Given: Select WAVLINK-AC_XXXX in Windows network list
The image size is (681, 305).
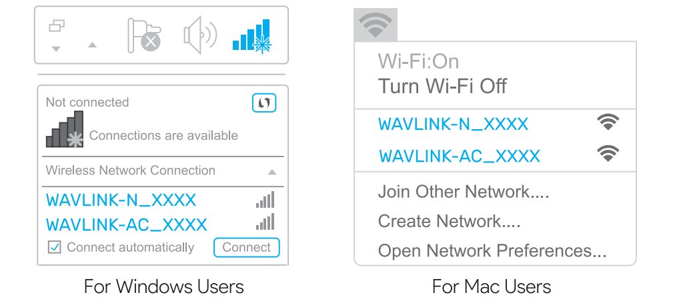Looking at the screenshot, I should pos(127,224).
